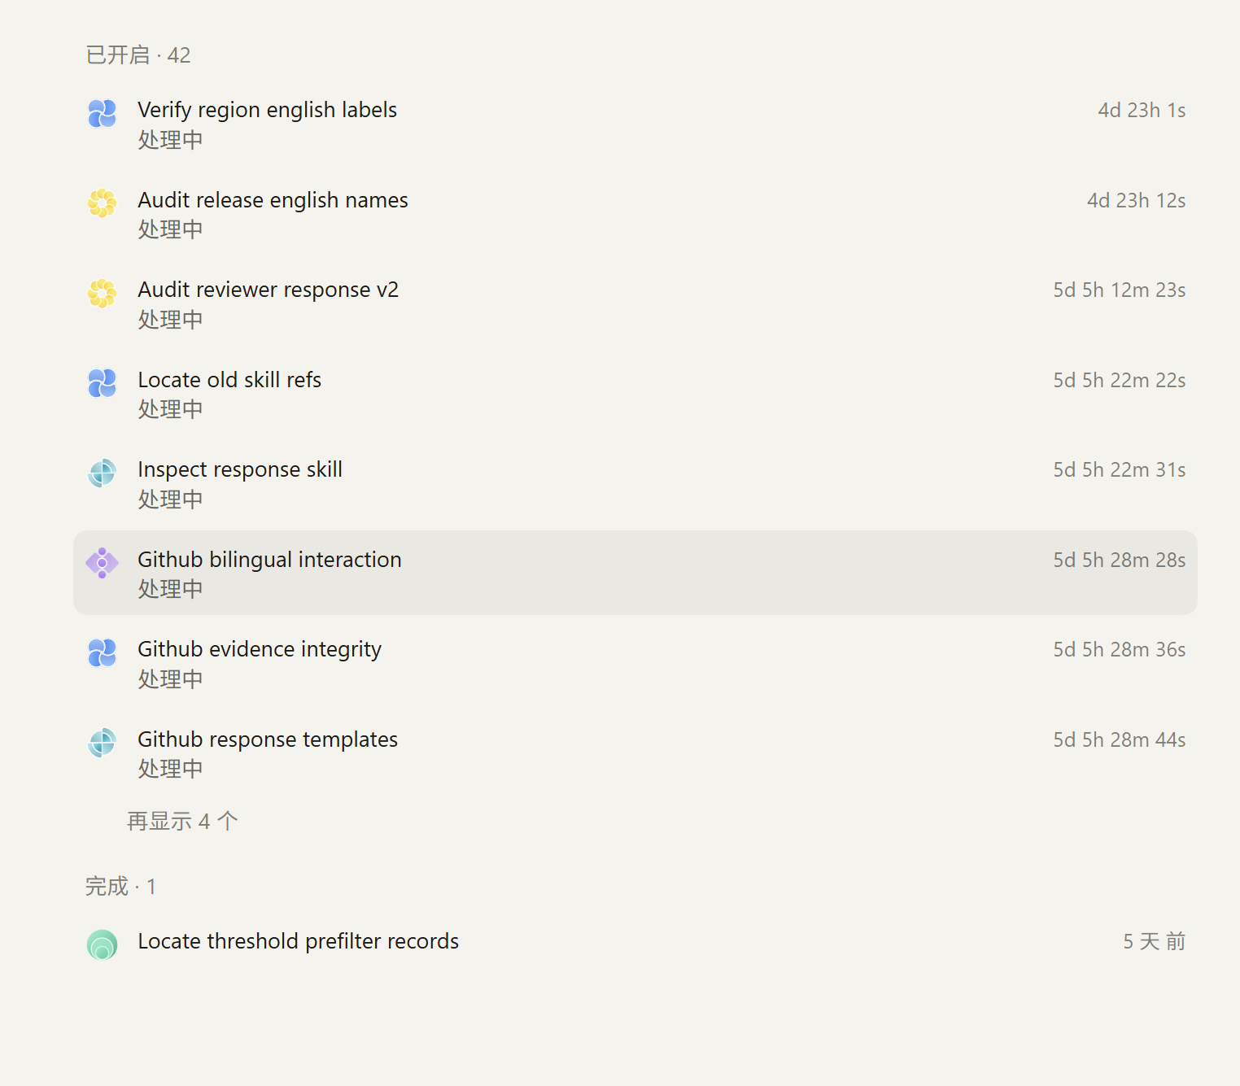Click the 4d 23h 12s elapsed time
Image resolution: width=1240 pixels, height=1086 pixels.
pos(1136,200)
